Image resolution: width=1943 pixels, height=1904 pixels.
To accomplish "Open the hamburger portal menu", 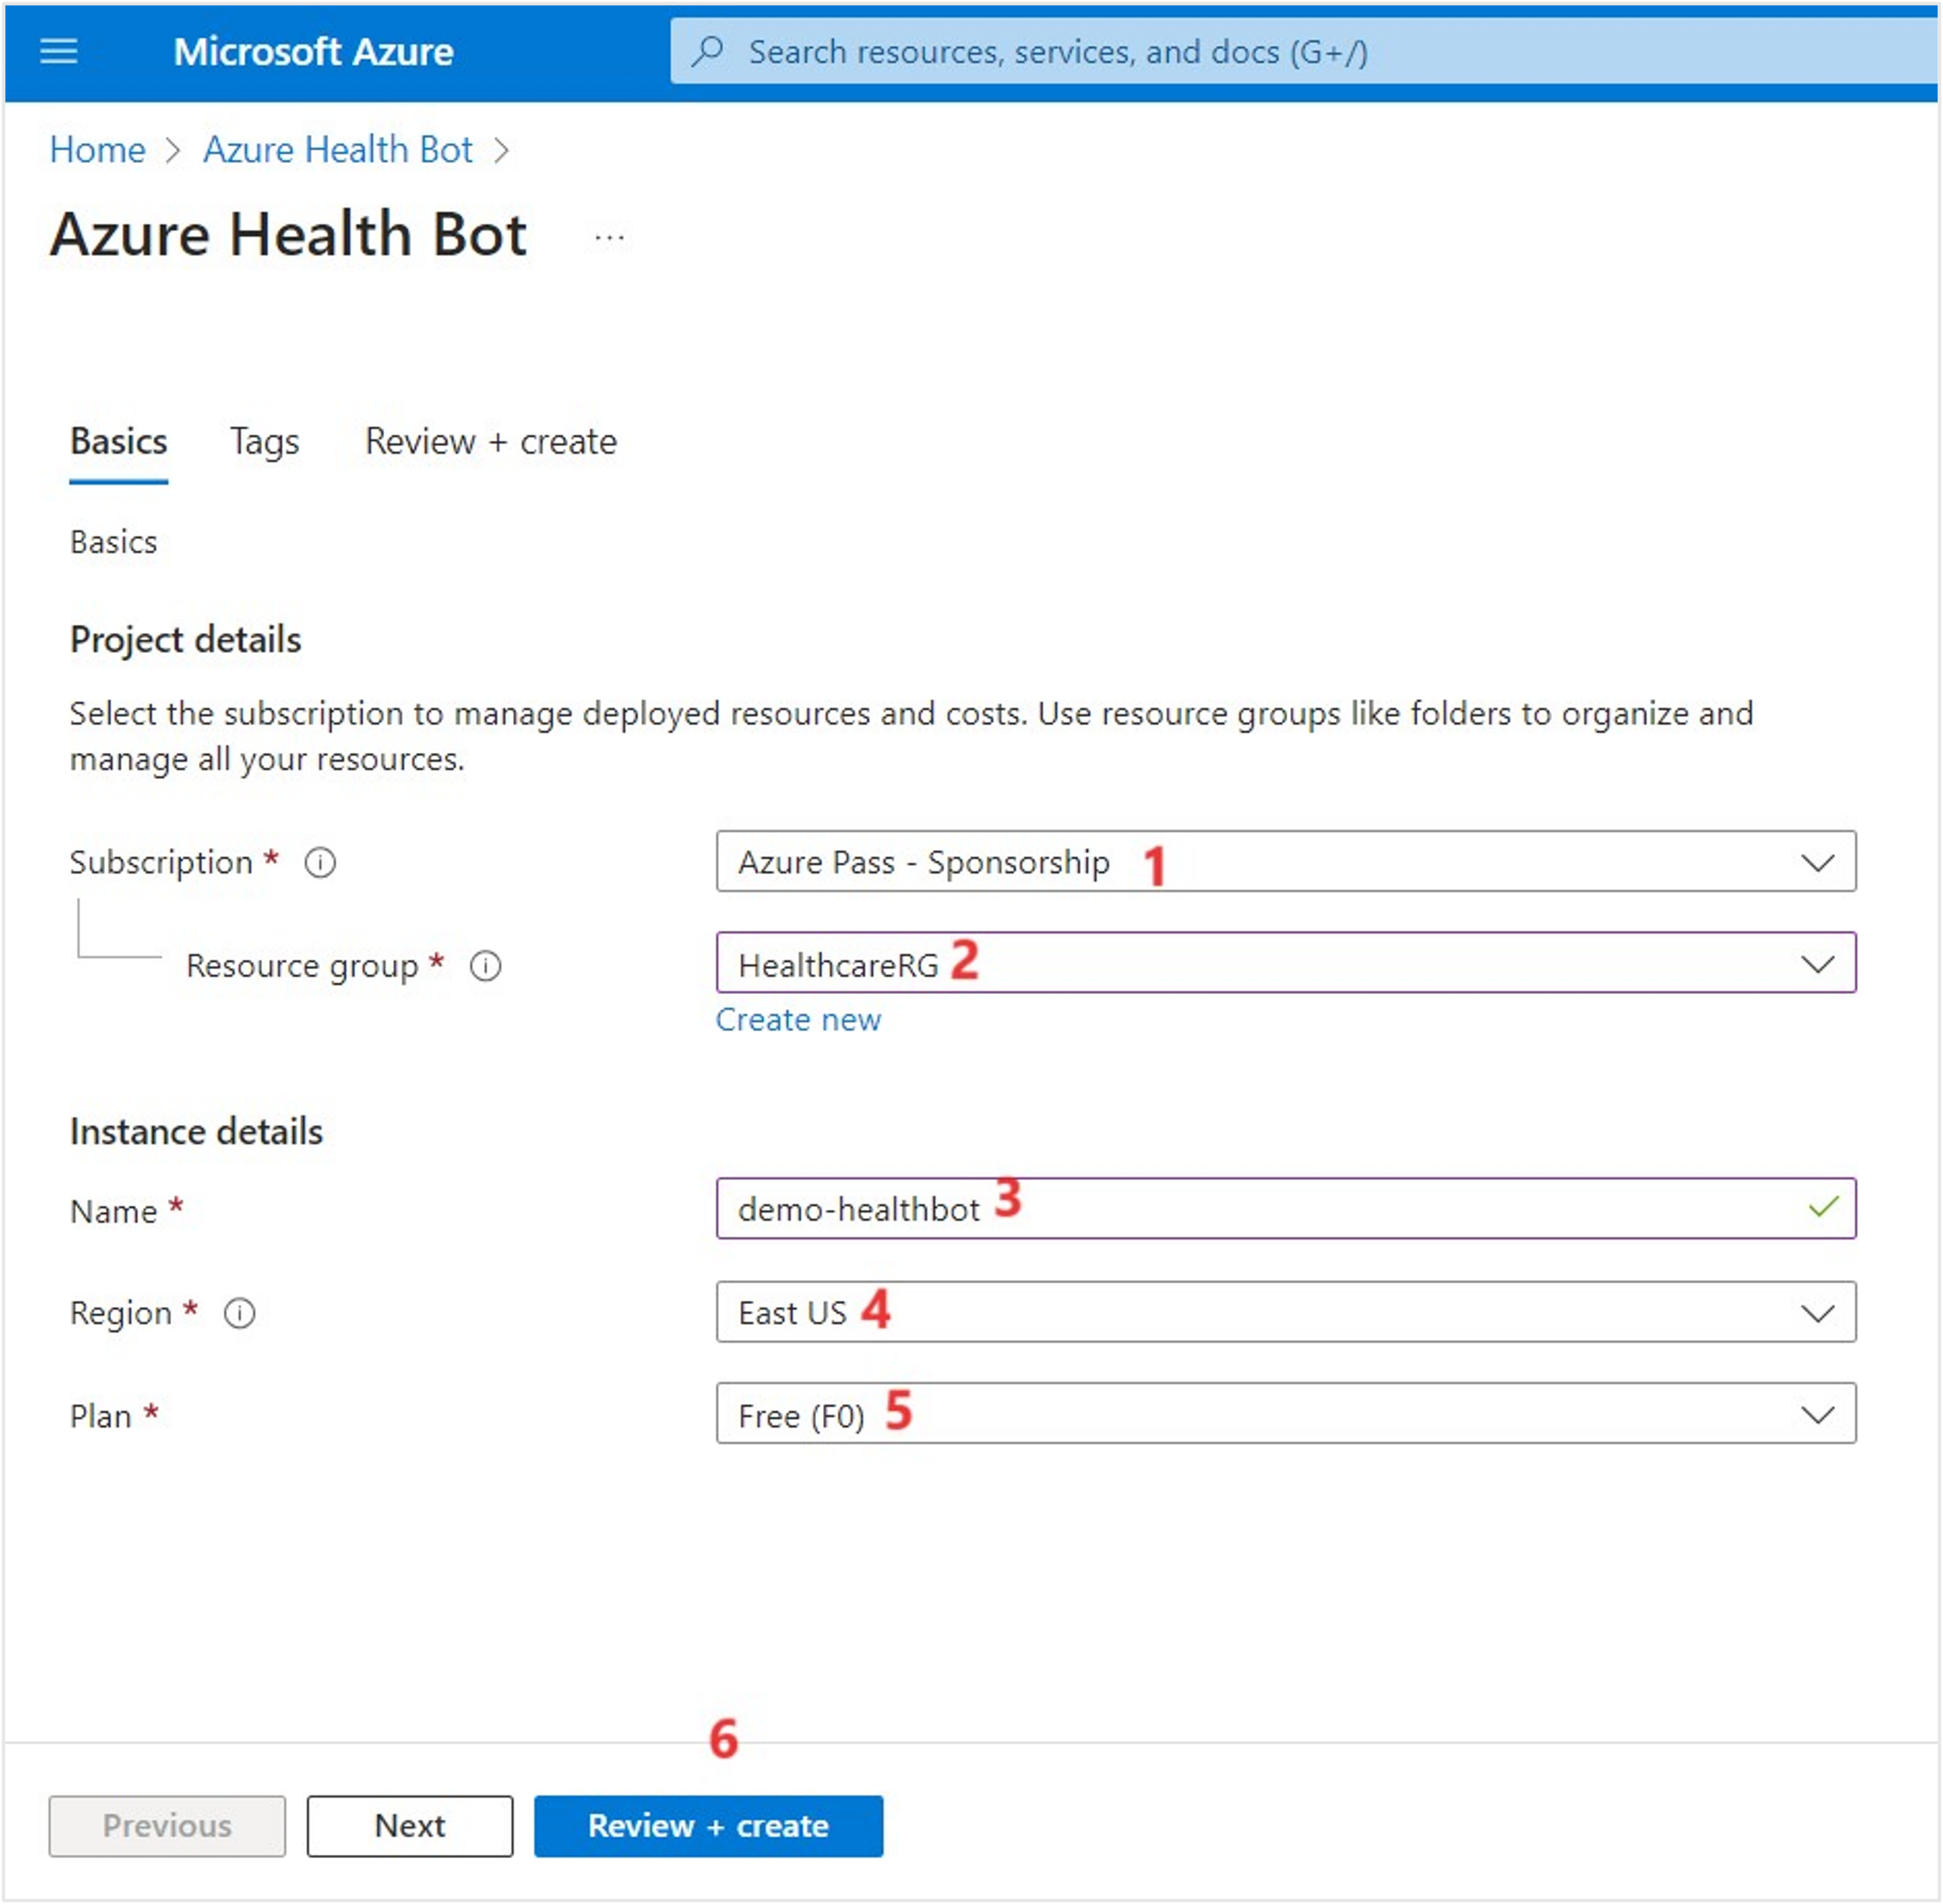I will click(58, 51).
